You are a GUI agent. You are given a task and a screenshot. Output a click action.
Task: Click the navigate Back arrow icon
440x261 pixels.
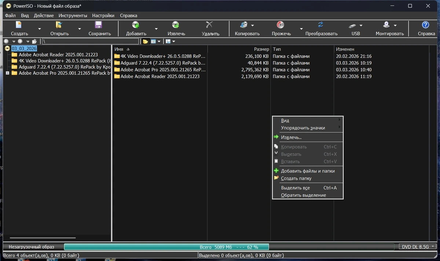[x=6, y=41]
